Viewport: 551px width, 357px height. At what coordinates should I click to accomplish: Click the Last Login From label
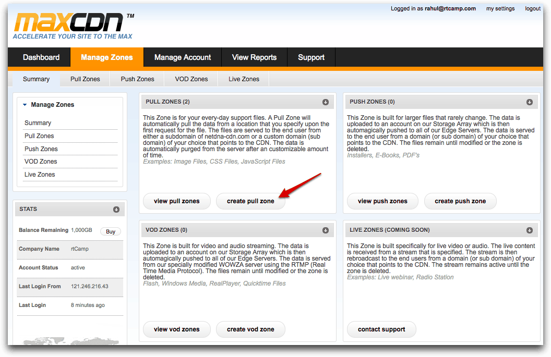pyautogui.click(x=40, y=287)
